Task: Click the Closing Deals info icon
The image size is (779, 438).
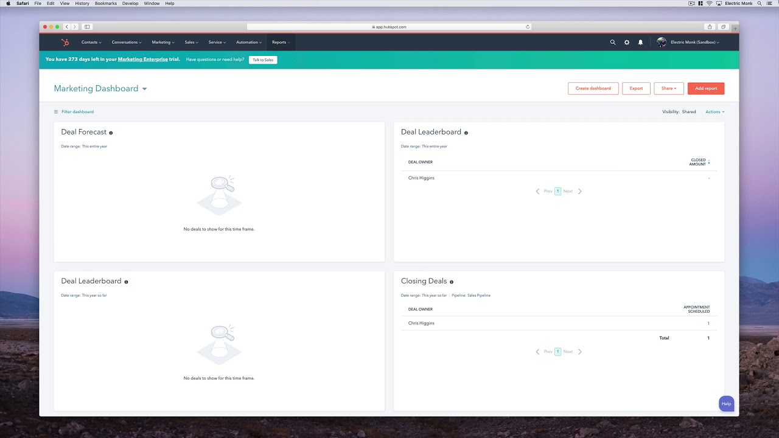Action: 452,282
